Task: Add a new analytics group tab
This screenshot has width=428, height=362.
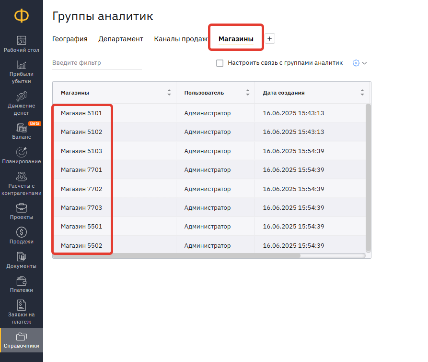Action: click(x=270, y=38)
